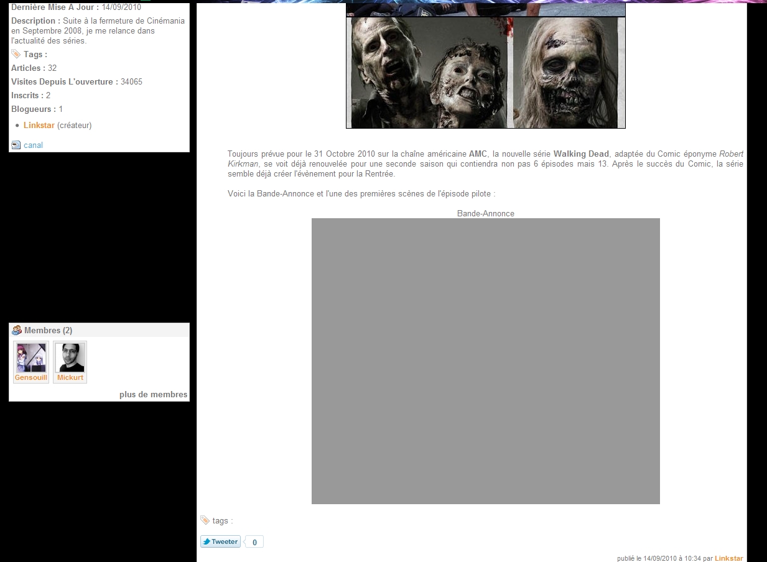The image size is (767, 562).
Task: Click the Inscrits : 2 line
Action: click(30, 95)
